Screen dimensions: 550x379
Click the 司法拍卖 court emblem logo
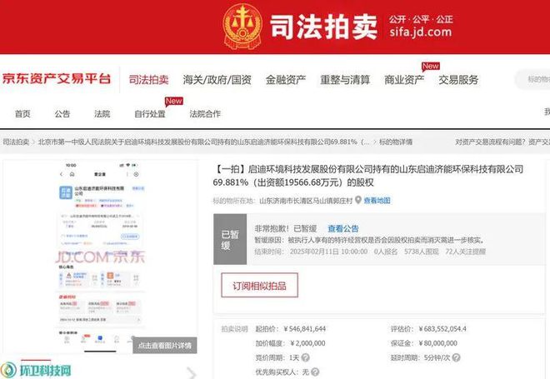(242, 27)
